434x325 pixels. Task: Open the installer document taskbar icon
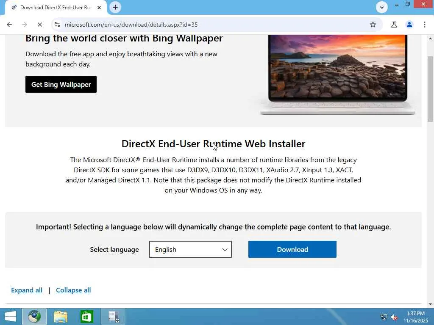click(113, 317)
